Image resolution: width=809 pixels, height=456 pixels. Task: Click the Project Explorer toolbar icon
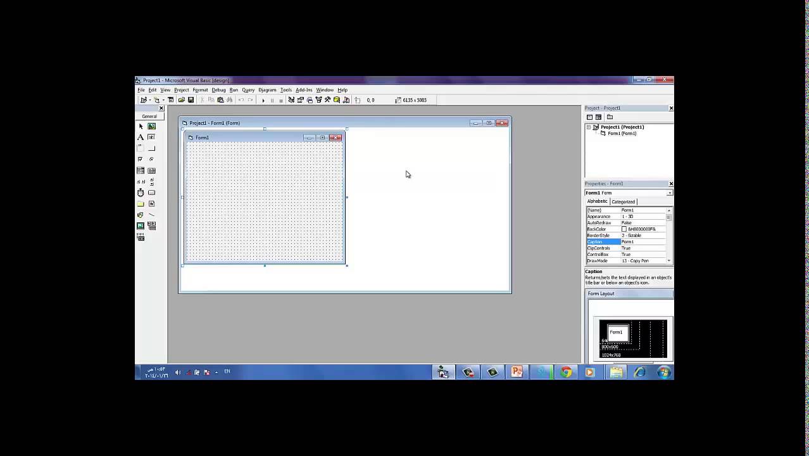[x=291, y=100]
